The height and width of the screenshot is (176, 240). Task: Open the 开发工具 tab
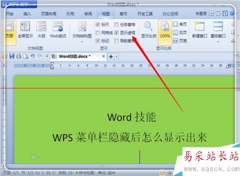click(145, 14)
